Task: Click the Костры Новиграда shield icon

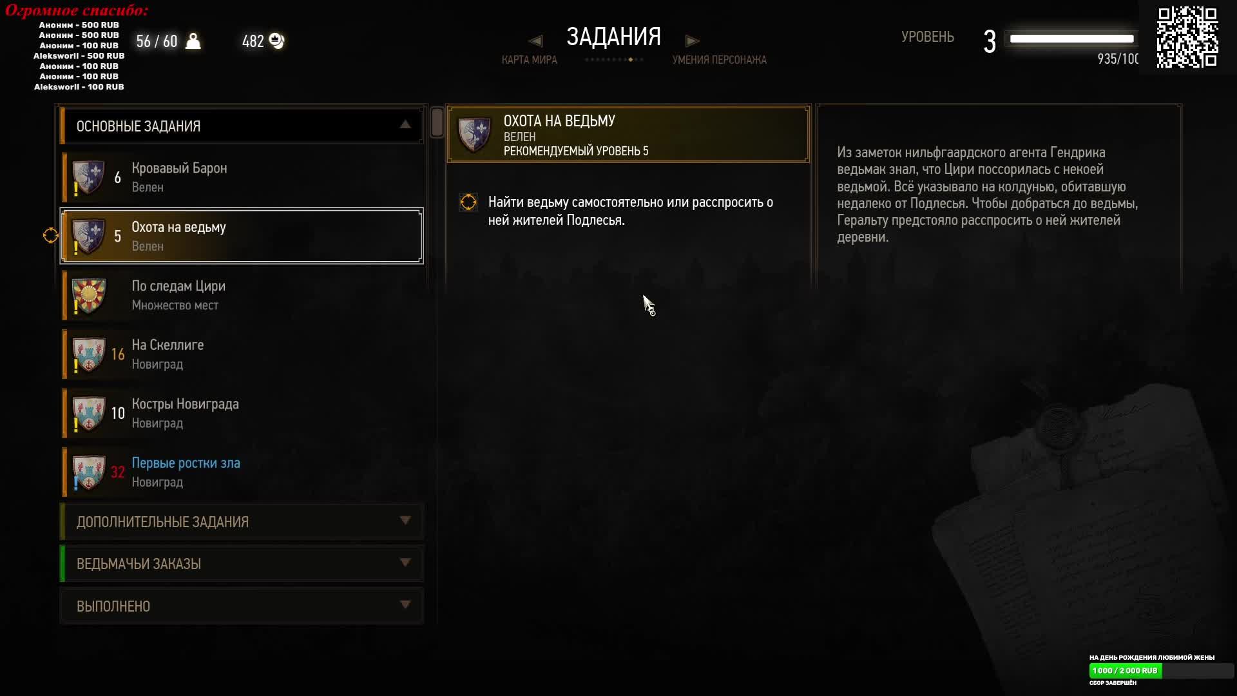Action: tap(88, 413)
